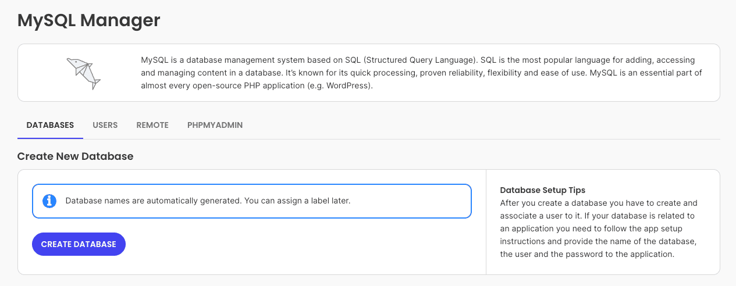Click the MySQL Manager page heading
This screenshot has width=736, height=286.
click(x=88, y=20)
